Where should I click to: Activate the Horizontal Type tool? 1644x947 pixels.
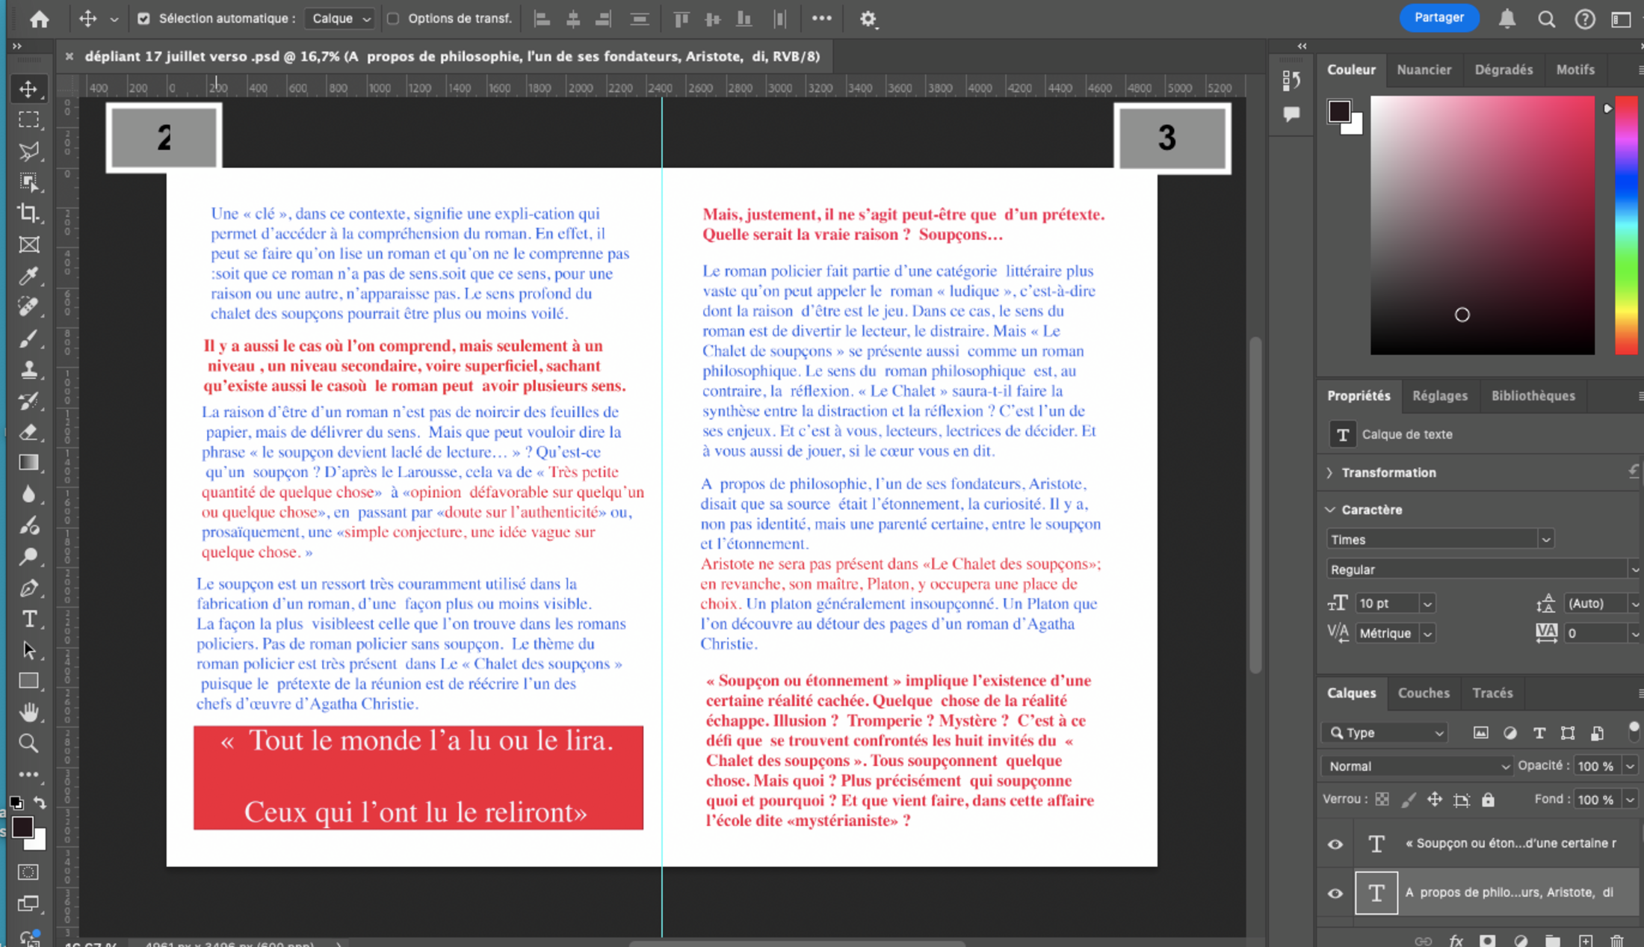28,619
